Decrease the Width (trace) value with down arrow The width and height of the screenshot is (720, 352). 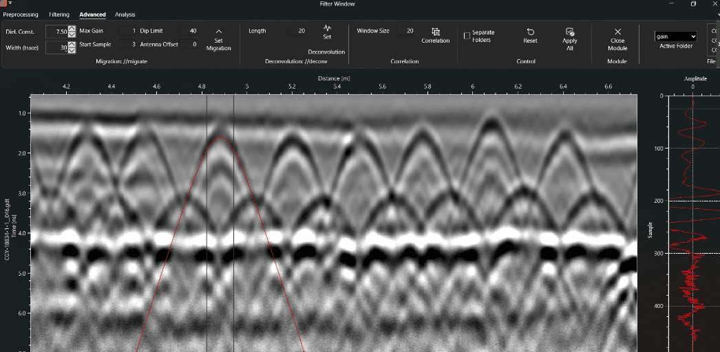(x=72, y=50)
